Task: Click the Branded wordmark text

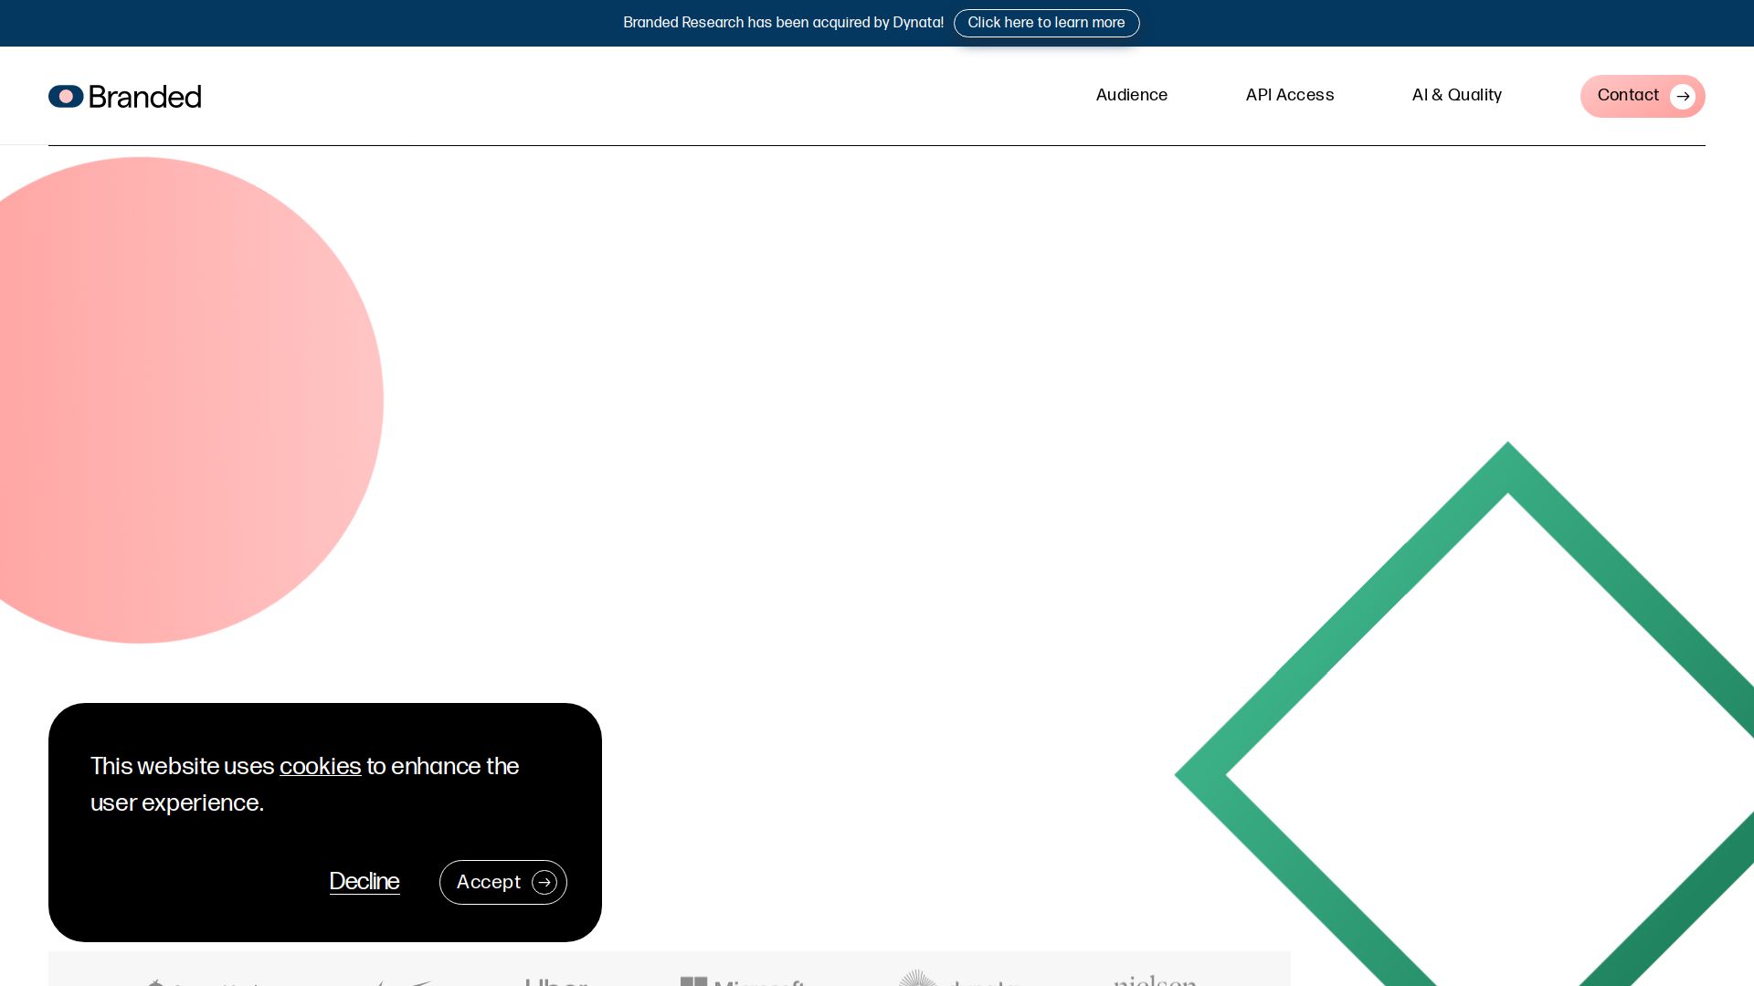Action: 144,97
